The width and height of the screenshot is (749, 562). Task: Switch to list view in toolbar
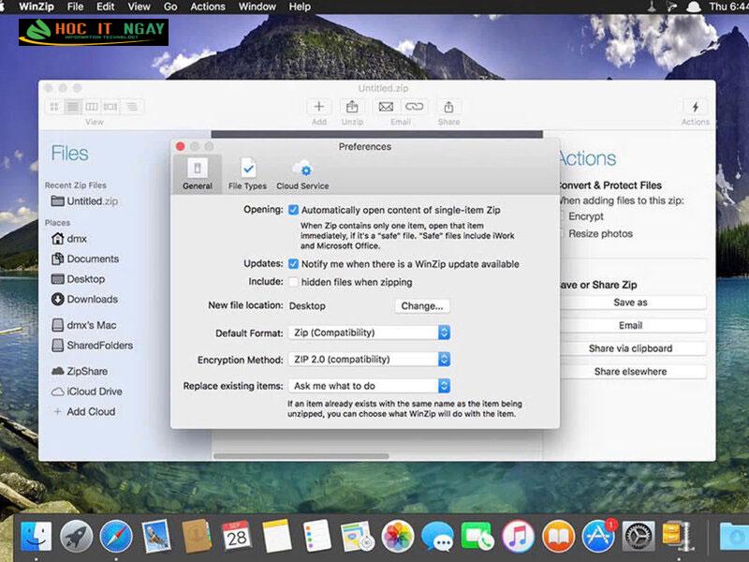click(x=73, y=107)
